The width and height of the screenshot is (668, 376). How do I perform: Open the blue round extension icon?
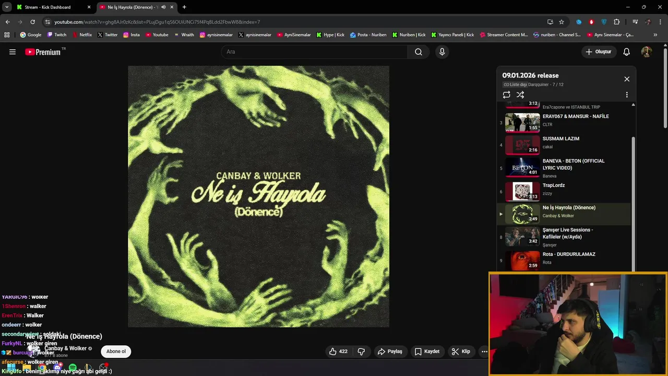(x=579, y=22)
